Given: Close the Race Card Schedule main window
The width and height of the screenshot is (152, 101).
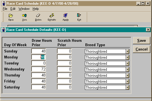Looking at the screenshot, I should click(x=148, y=4).
